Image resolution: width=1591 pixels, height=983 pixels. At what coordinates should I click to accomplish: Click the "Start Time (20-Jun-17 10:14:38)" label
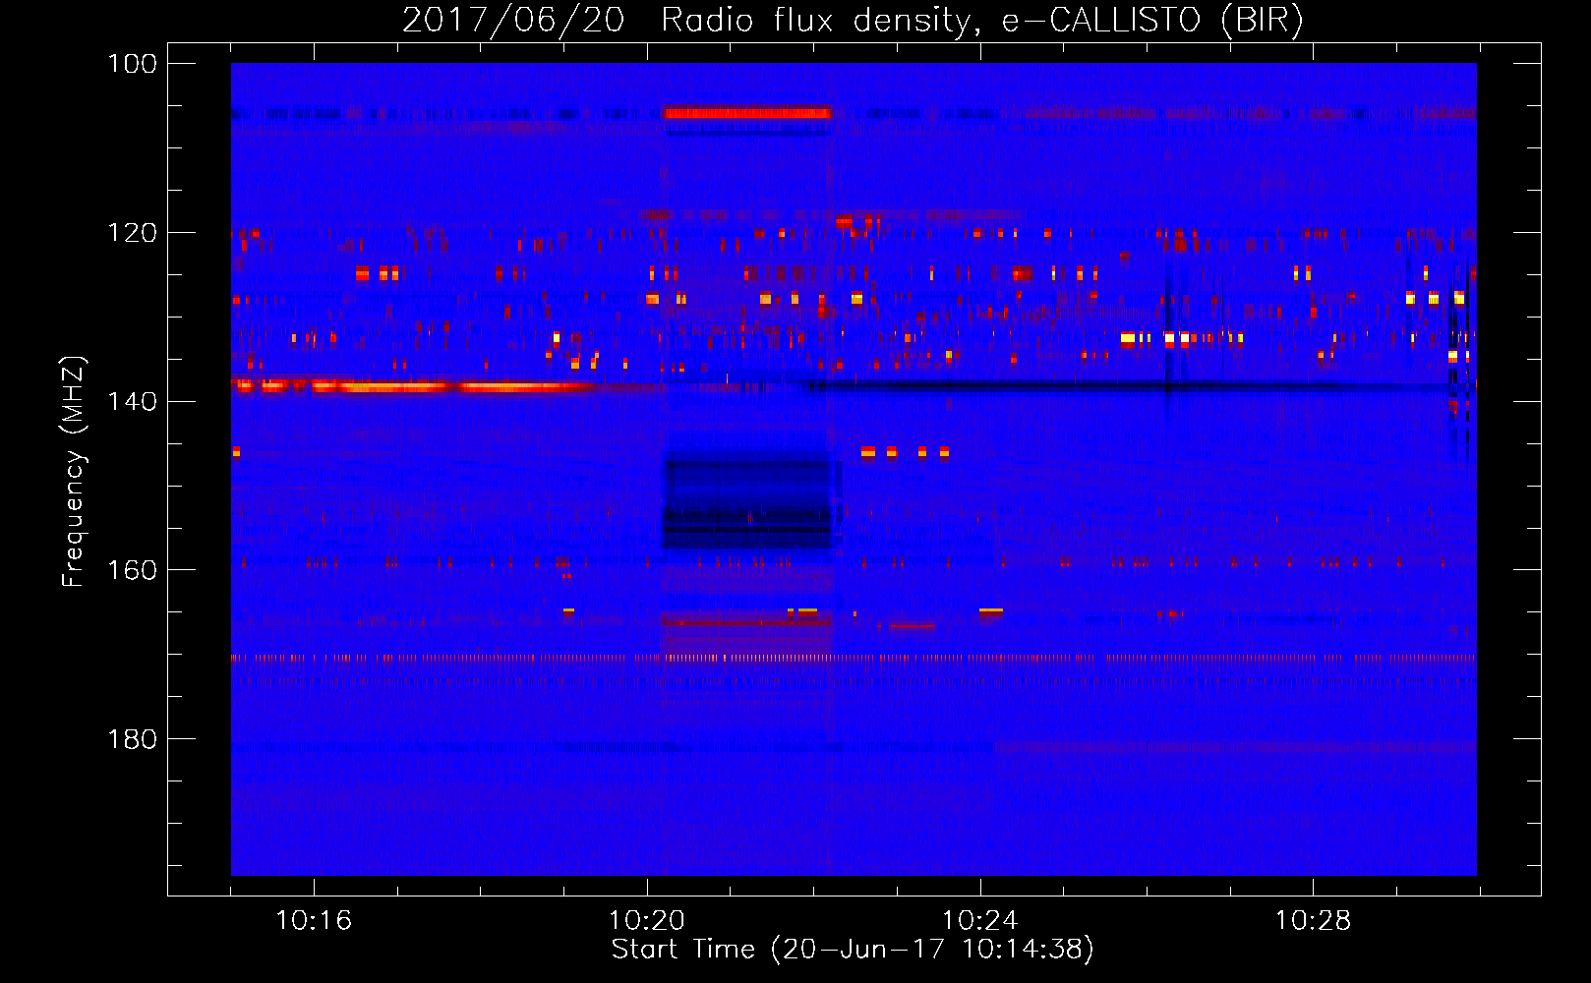pyautogui.click(x=853, y=950)
